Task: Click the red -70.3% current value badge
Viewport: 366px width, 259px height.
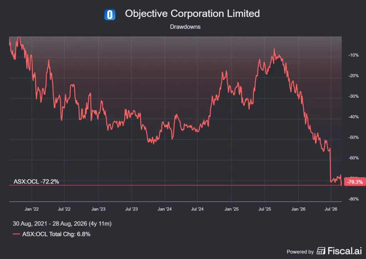Action: 355,182
